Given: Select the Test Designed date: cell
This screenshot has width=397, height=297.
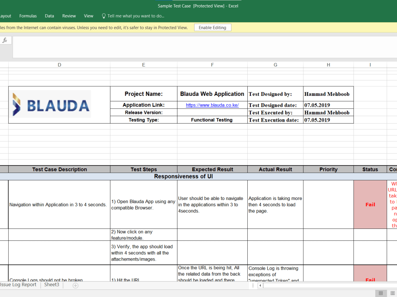Looking at the screenshot, I should (275, 105).
